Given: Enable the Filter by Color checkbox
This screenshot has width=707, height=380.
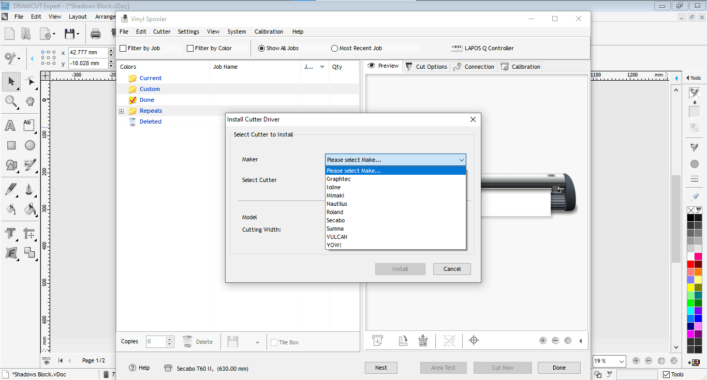Looking at the screenshot, I should click(x=190, y=48).
